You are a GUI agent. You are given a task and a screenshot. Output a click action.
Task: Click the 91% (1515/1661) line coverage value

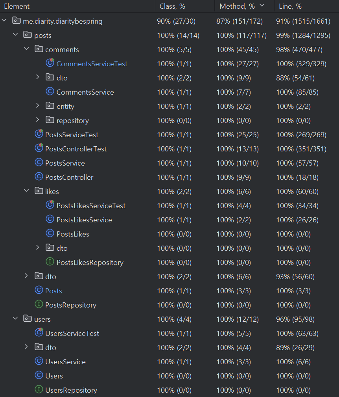pyautogui.click(x=303, y=21)
